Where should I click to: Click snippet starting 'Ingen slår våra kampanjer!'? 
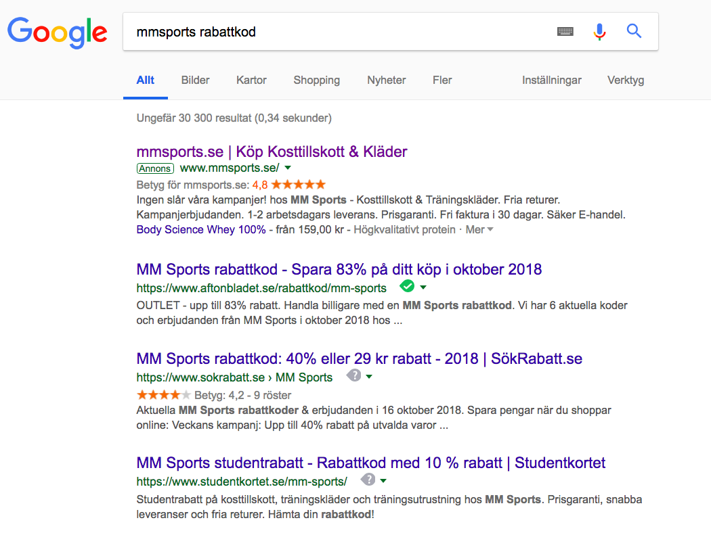pos(381,208)
